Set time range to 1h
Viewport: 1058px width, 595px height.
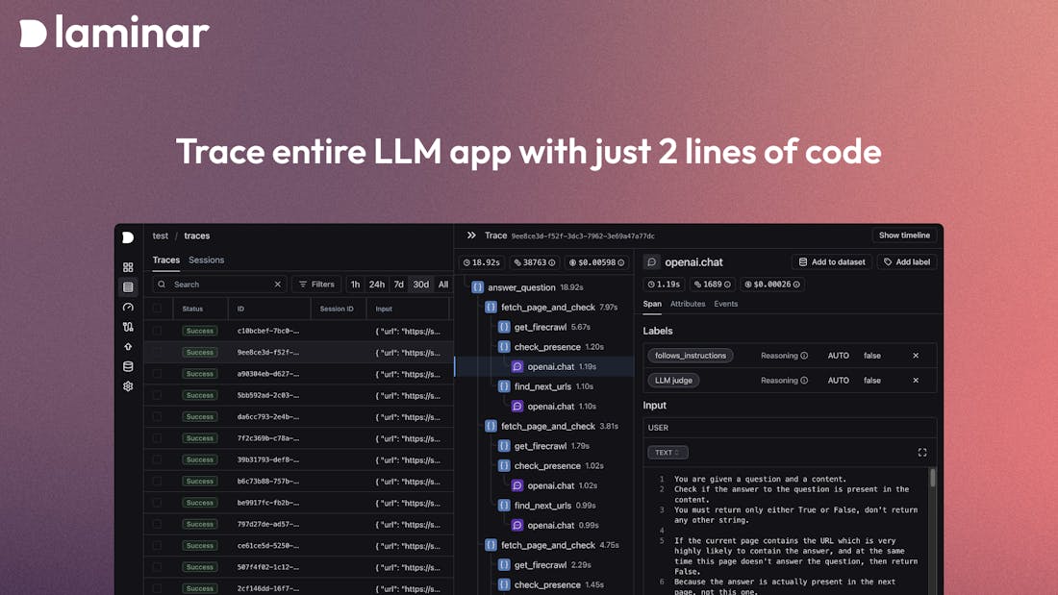(355, 285)
